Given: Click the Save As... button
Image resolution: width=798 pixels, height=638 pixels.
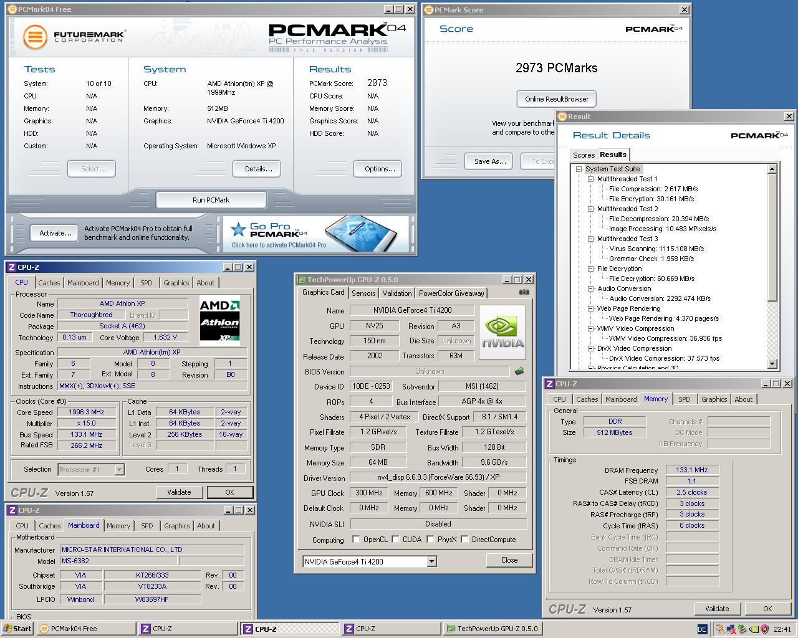Looking at the screenshot, I should (x=489, y=161).
